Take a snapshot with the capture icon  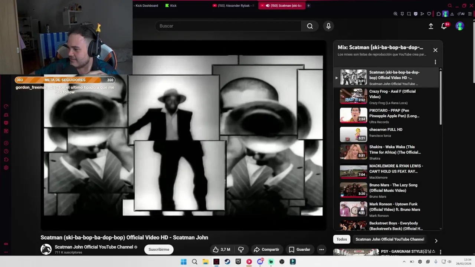coord(409,14)
